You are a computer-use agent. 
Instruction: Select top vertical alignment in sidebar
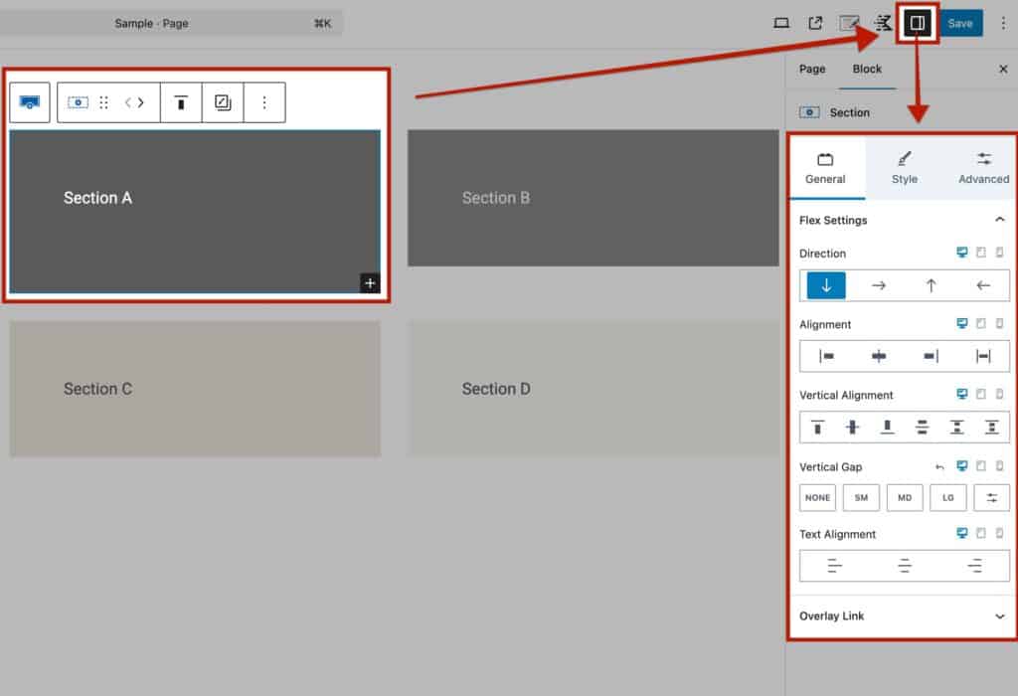(x=817, y=428)
